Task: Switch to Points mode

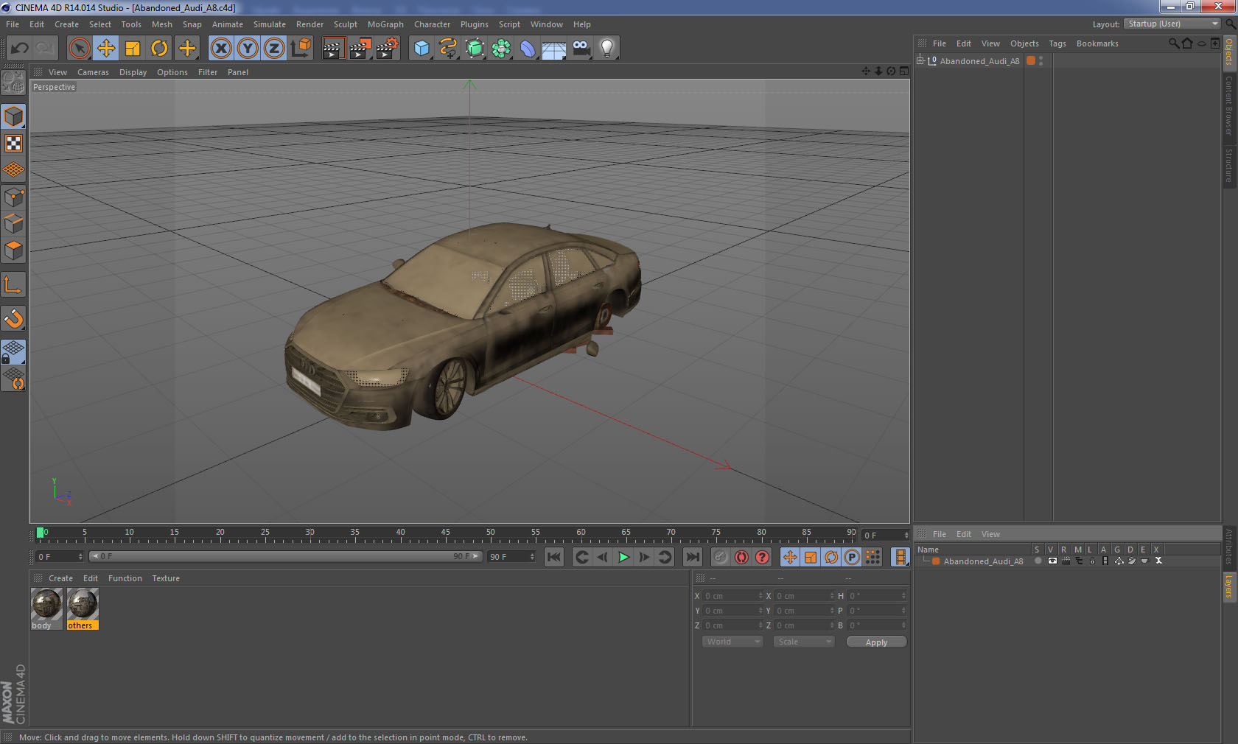Action: pyautogui.click(x=14, y=197)
